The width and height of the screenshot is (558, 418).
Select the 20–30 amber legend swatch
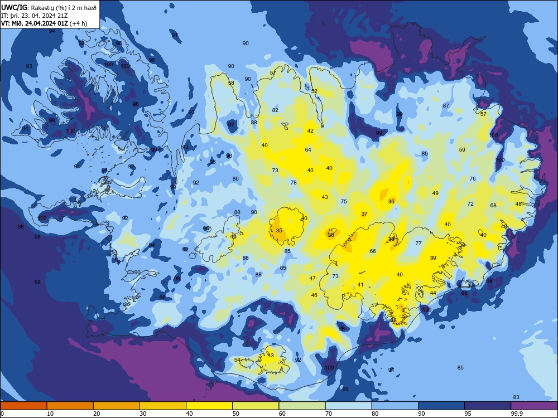coord(117,406)
